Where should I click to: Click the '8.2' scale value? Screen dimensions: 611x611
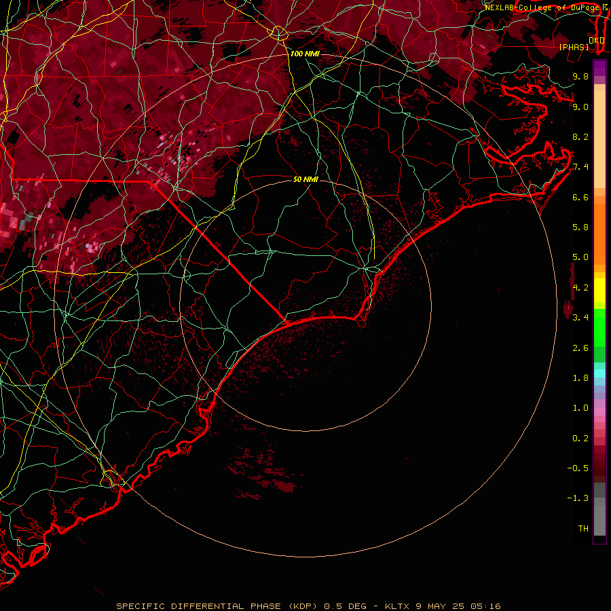(x=580, y=136)
